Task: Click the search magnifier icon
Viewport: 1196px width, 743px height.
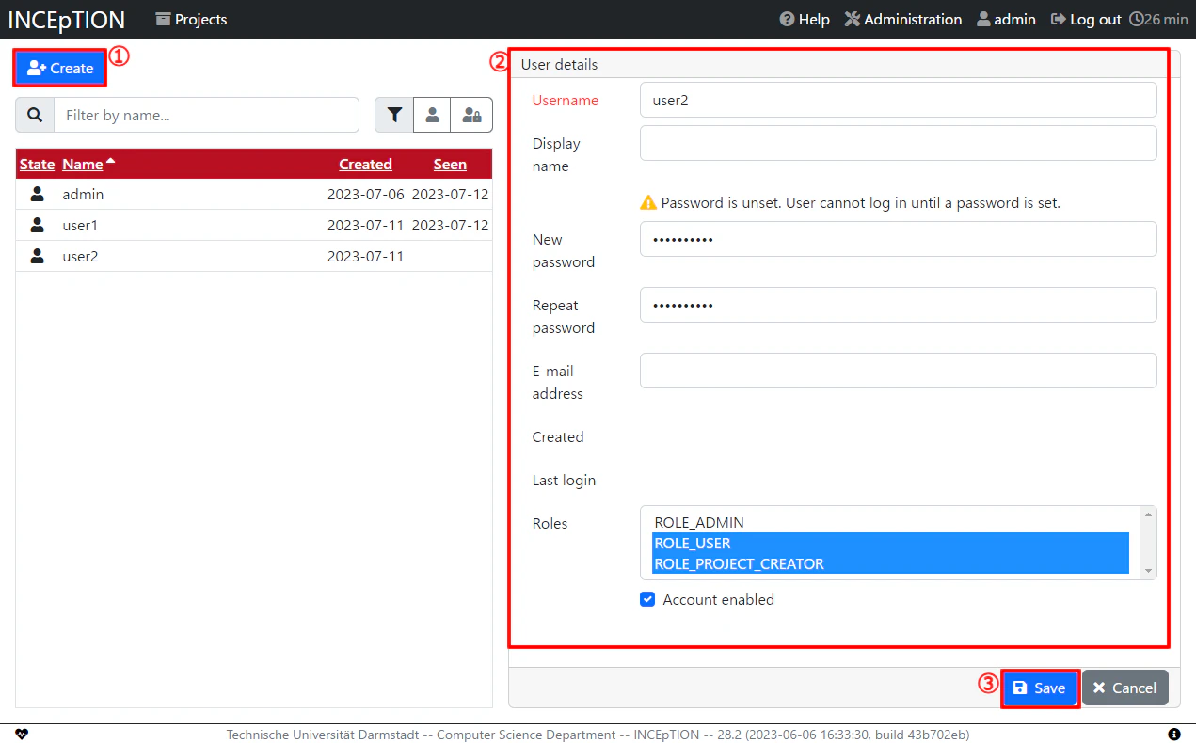Action: pos(35,115)
